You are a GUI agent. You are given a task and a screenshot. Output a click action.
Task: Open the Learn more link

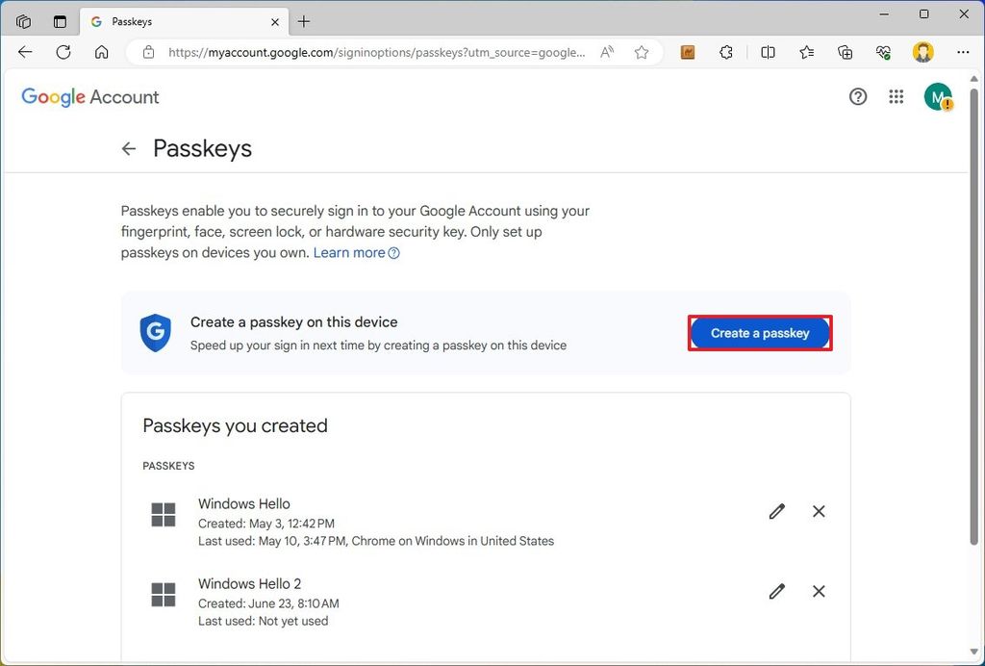[x=348, y=252]
